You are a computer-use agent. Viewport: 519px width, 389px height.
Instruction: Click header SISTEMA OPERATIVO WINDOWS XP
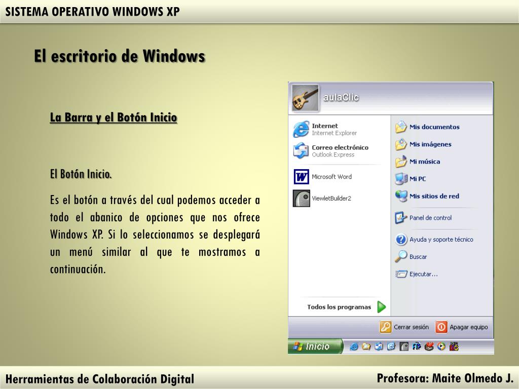click(x=92, y=12)
